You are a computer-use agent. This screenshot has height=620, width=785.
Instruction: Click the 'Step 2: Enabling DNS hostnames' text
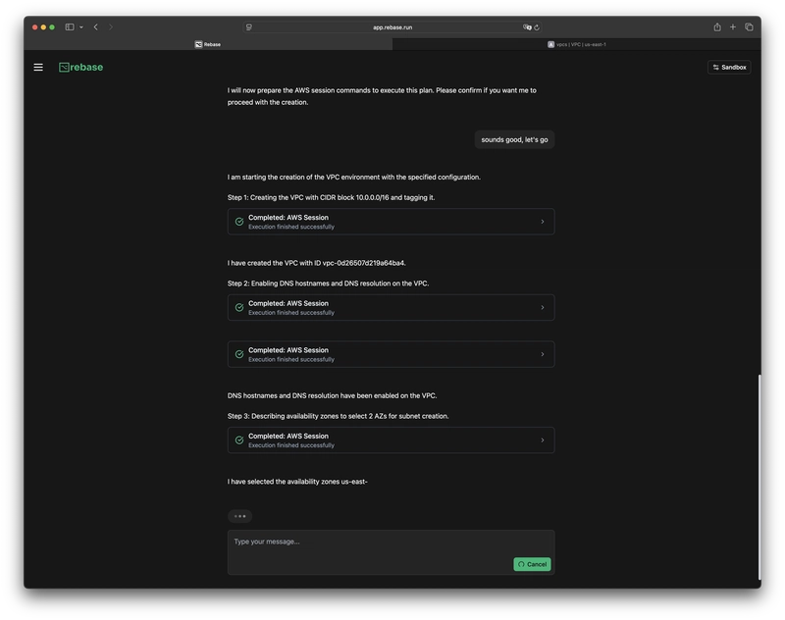(x=328, y=284)
